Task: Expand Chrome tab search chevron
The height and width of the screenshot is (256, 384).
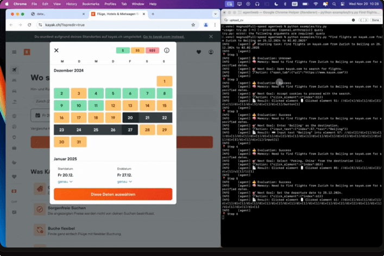Action: [215, 14]
